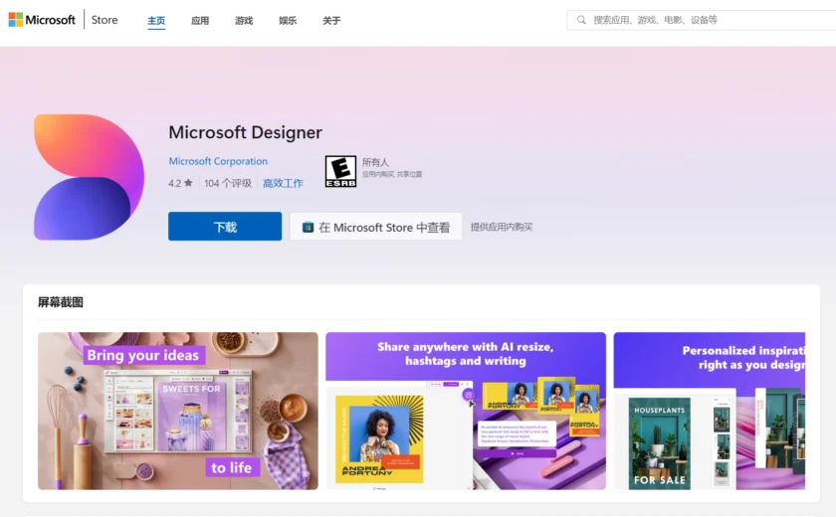Click the Microsoft logo
The width and height of the screenshot is (836, 517).
point(42,20)
